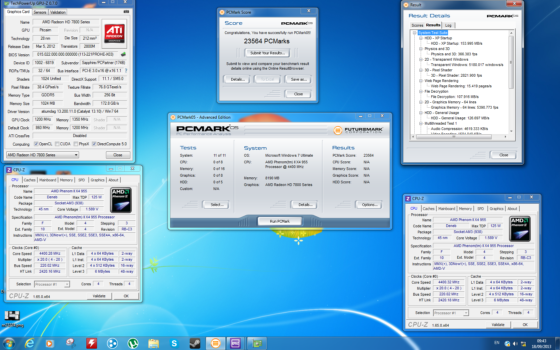
Task: Click the scroll-down arrow of Result tree
Action: (x=511, y=132)
